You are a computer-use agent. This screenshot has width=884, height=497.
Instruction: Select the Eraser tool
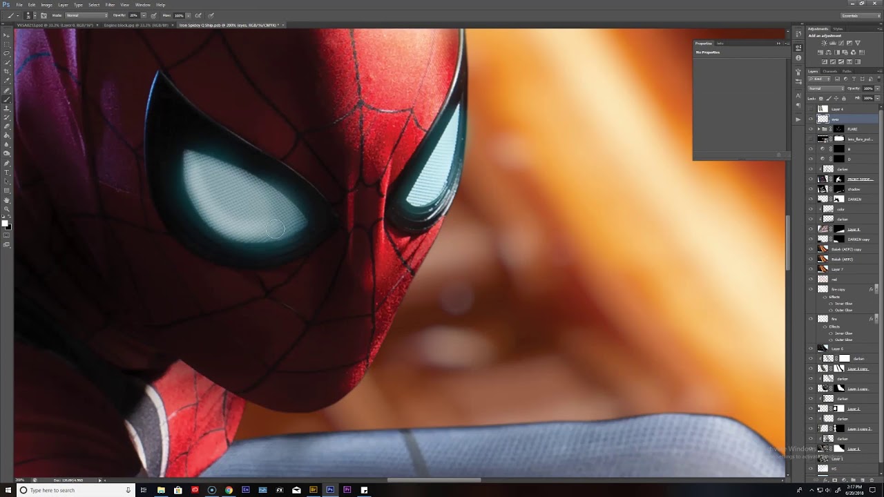coord(7,126)
